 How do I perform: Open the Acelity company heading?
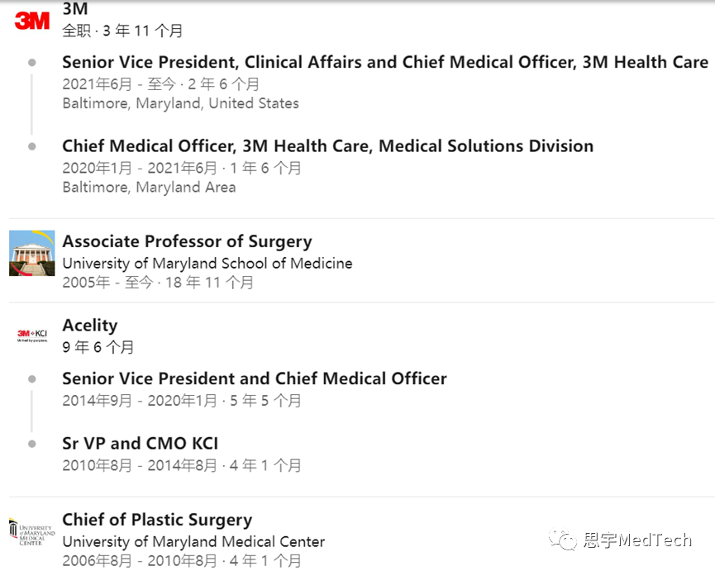tap(90, 326)
